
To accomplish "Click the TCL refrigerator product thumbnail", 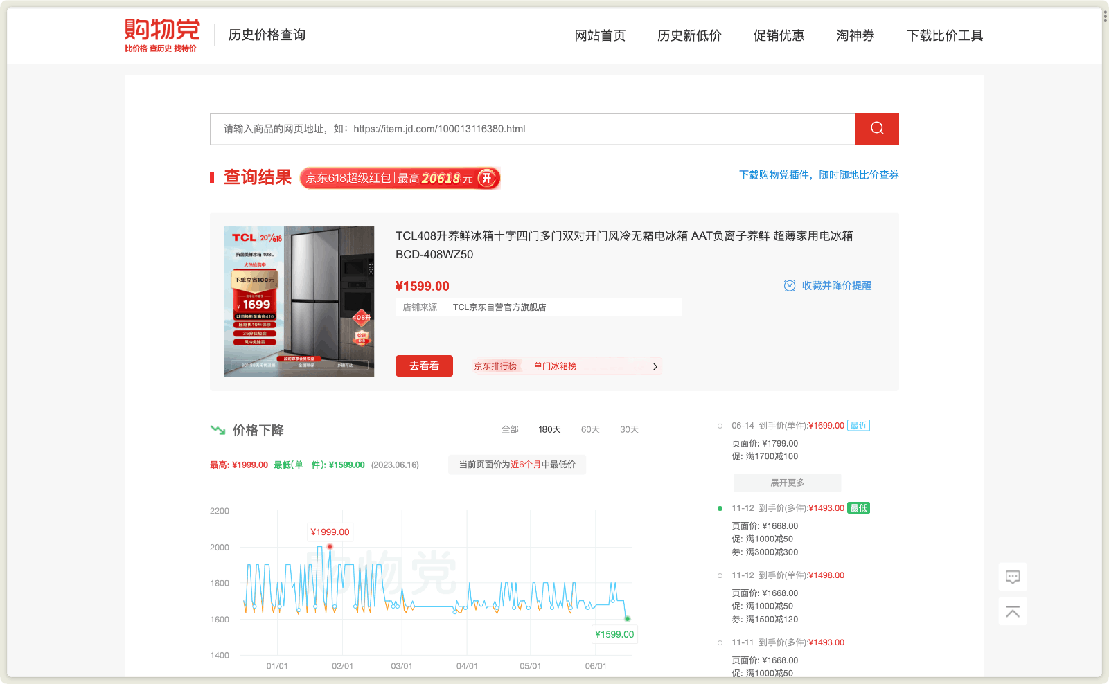I will [299, 301].
